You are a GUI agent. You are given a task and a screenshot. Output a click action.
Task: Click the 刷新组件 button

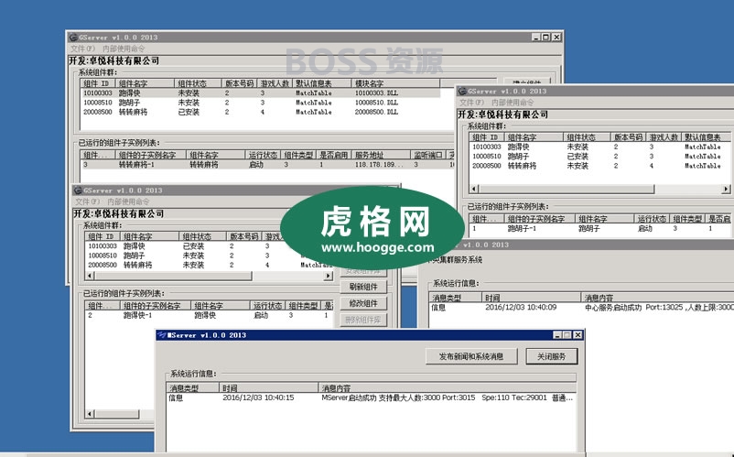(363, 287)
